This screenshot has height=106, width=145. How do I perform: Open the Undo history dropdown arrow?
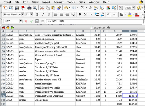pyautogui.click(x=70, y=8)
